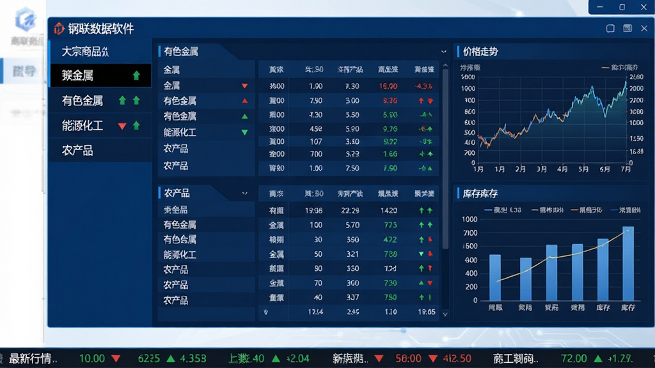Click the green up arrow on the highlighted sidebar row
The width and height of the screenshot is (655, 368).
coord(136,75)
